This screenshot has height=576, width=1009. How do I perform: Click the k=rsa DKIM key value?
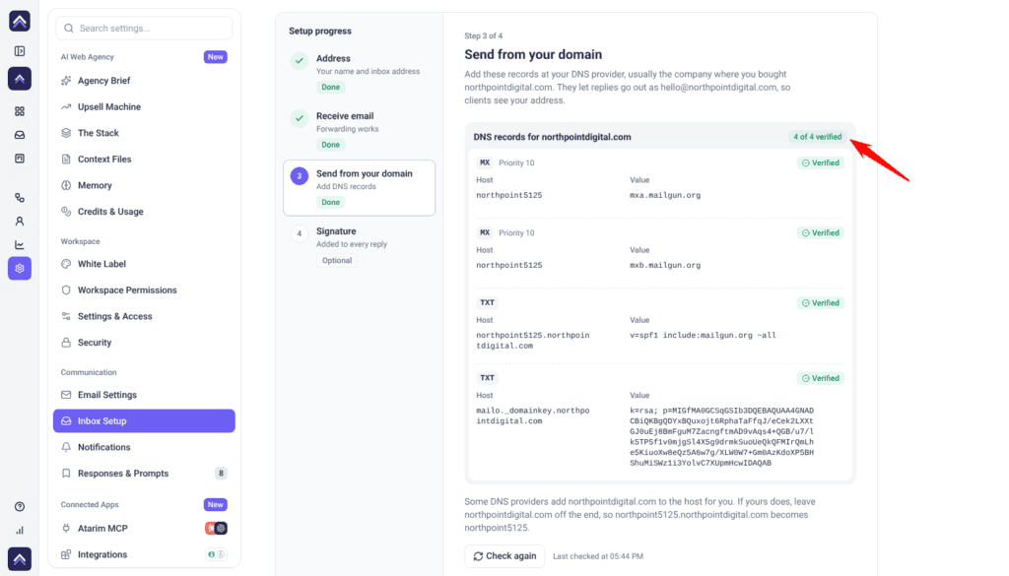722,436
